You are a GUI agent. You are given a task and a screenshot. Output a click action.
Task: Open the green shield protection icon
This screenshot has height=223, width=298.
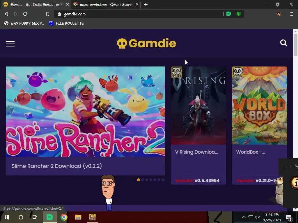(239, 14)
